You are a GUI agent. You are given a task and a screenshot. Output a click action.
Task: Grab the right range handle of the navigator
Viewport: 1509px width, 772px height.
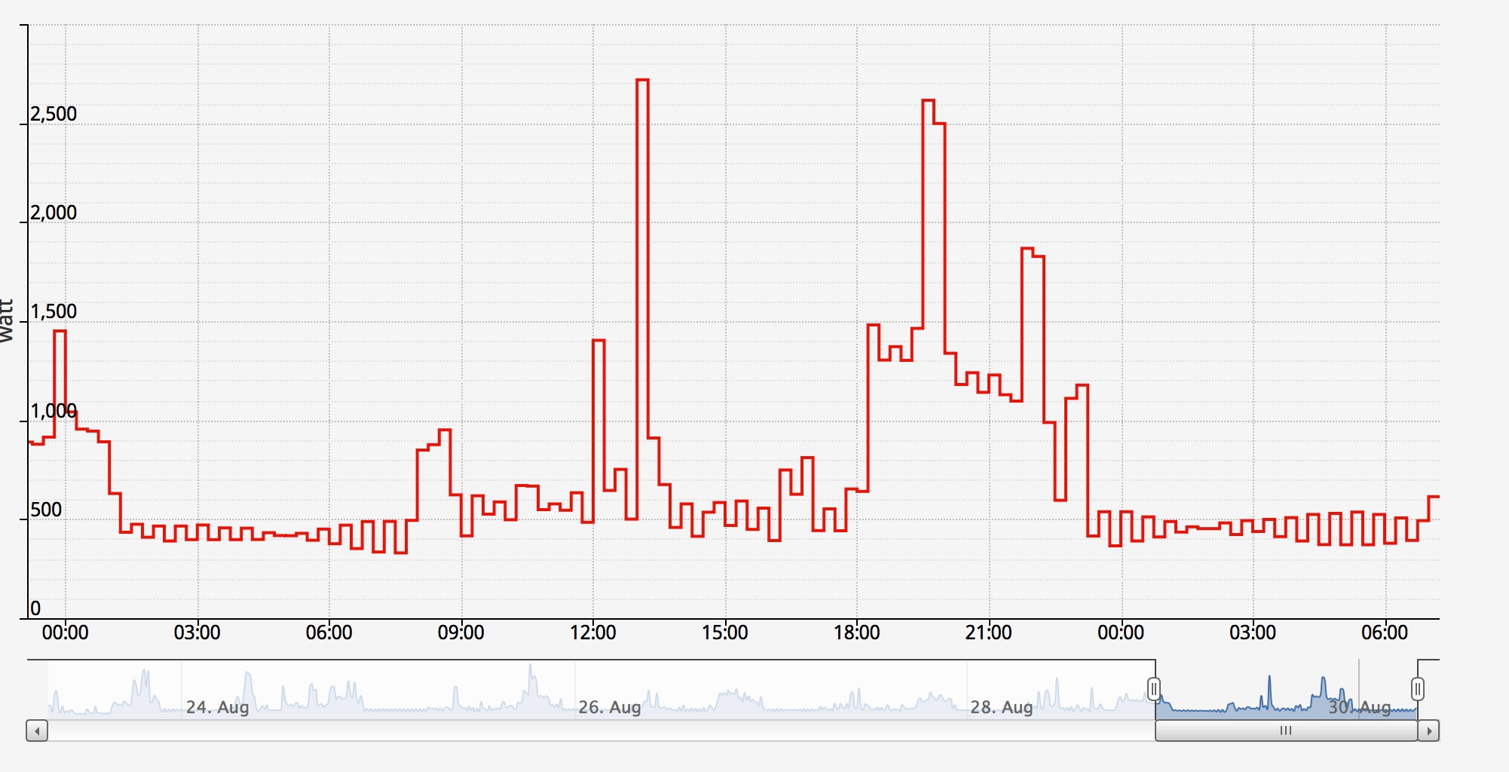click(1418, 689)
